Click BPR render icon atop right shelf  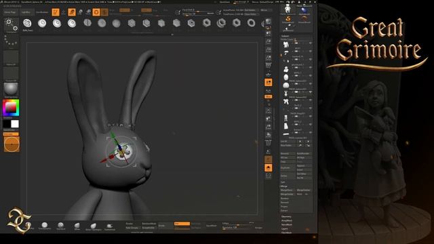[x=269, y=22]
